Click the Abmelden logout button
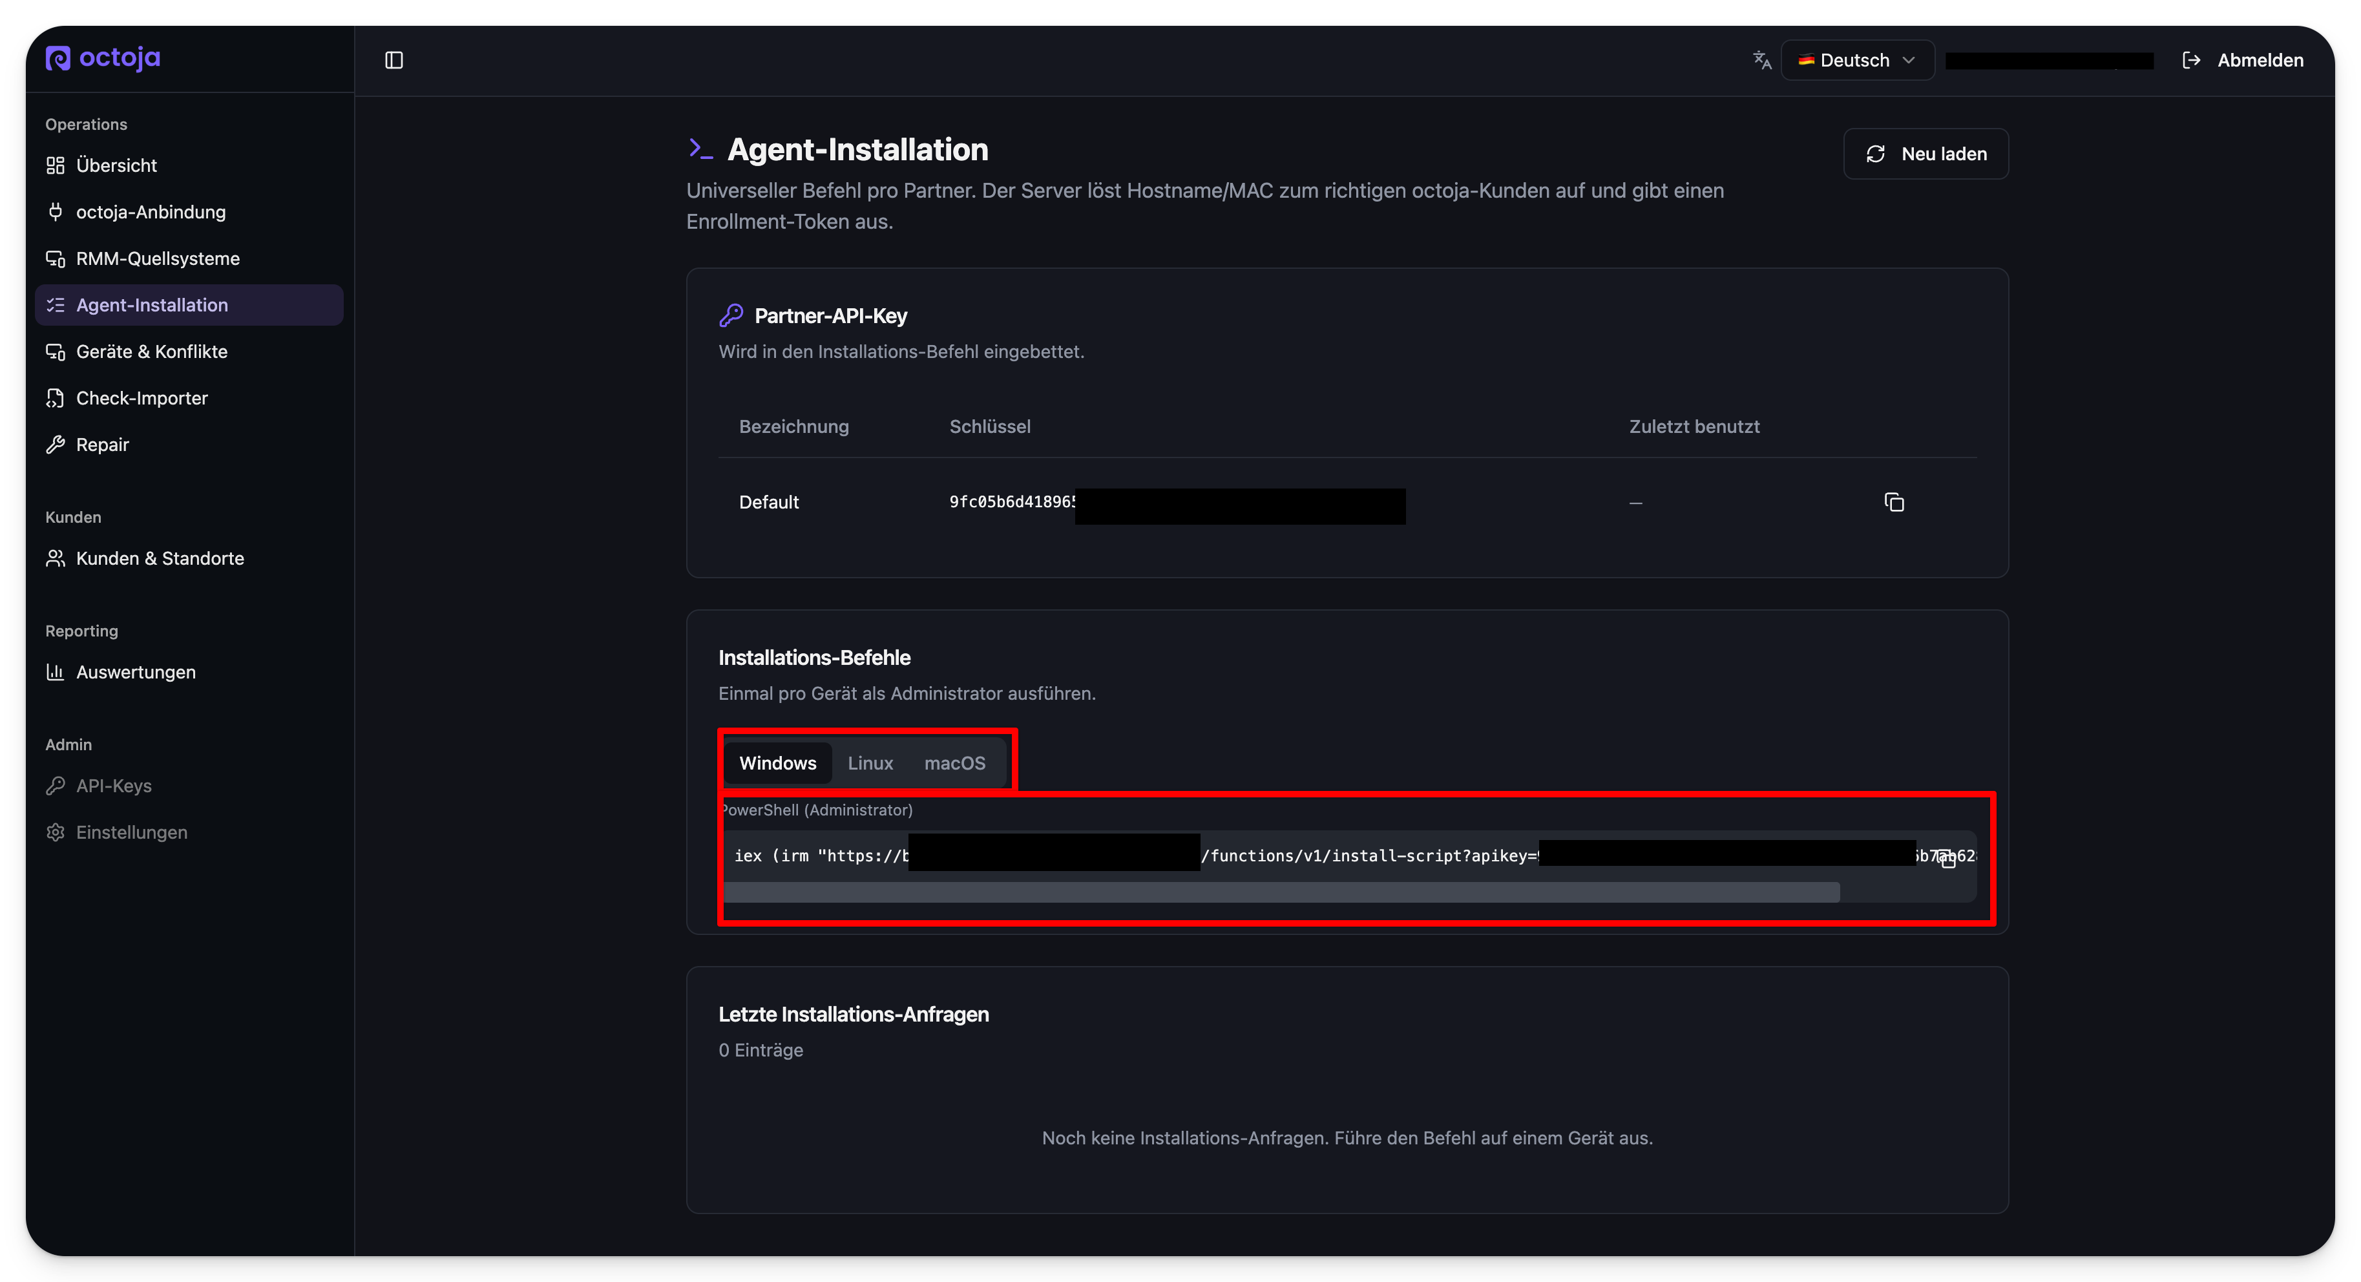Viewport: 2361px width, 1282px height. click(x=2242, y=61)
